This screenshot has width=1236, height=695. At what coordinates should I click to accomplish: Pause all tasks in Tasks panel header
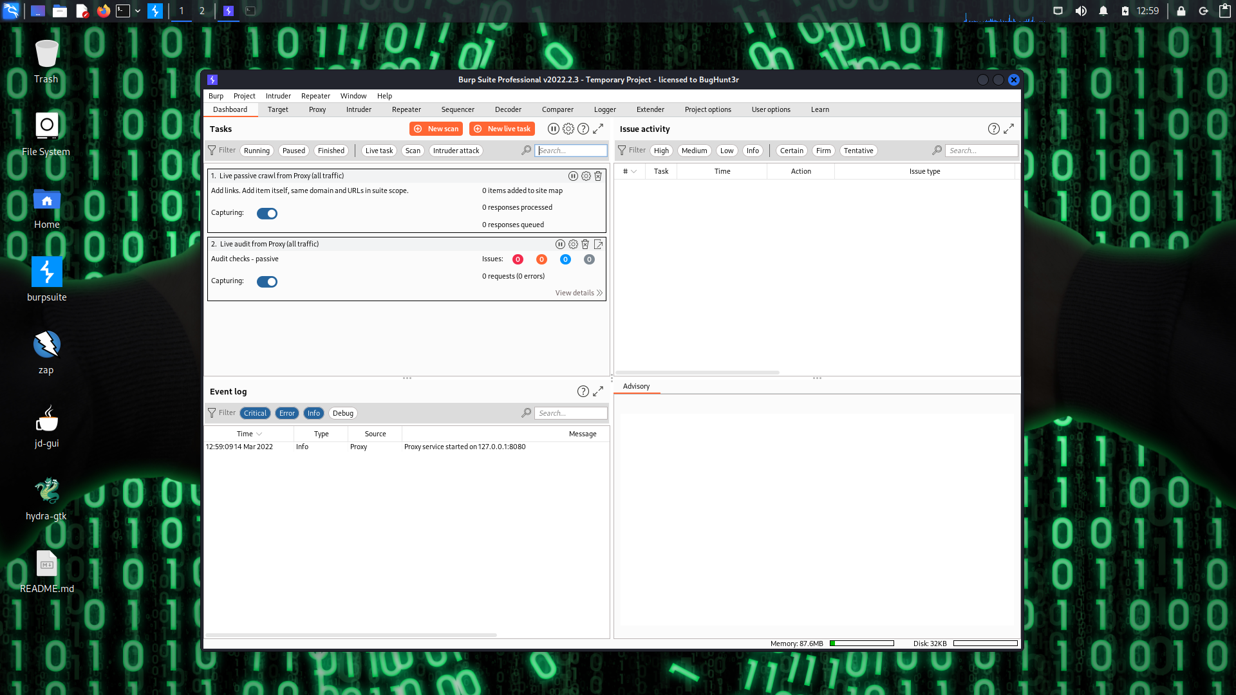click(x=553, y=129)
